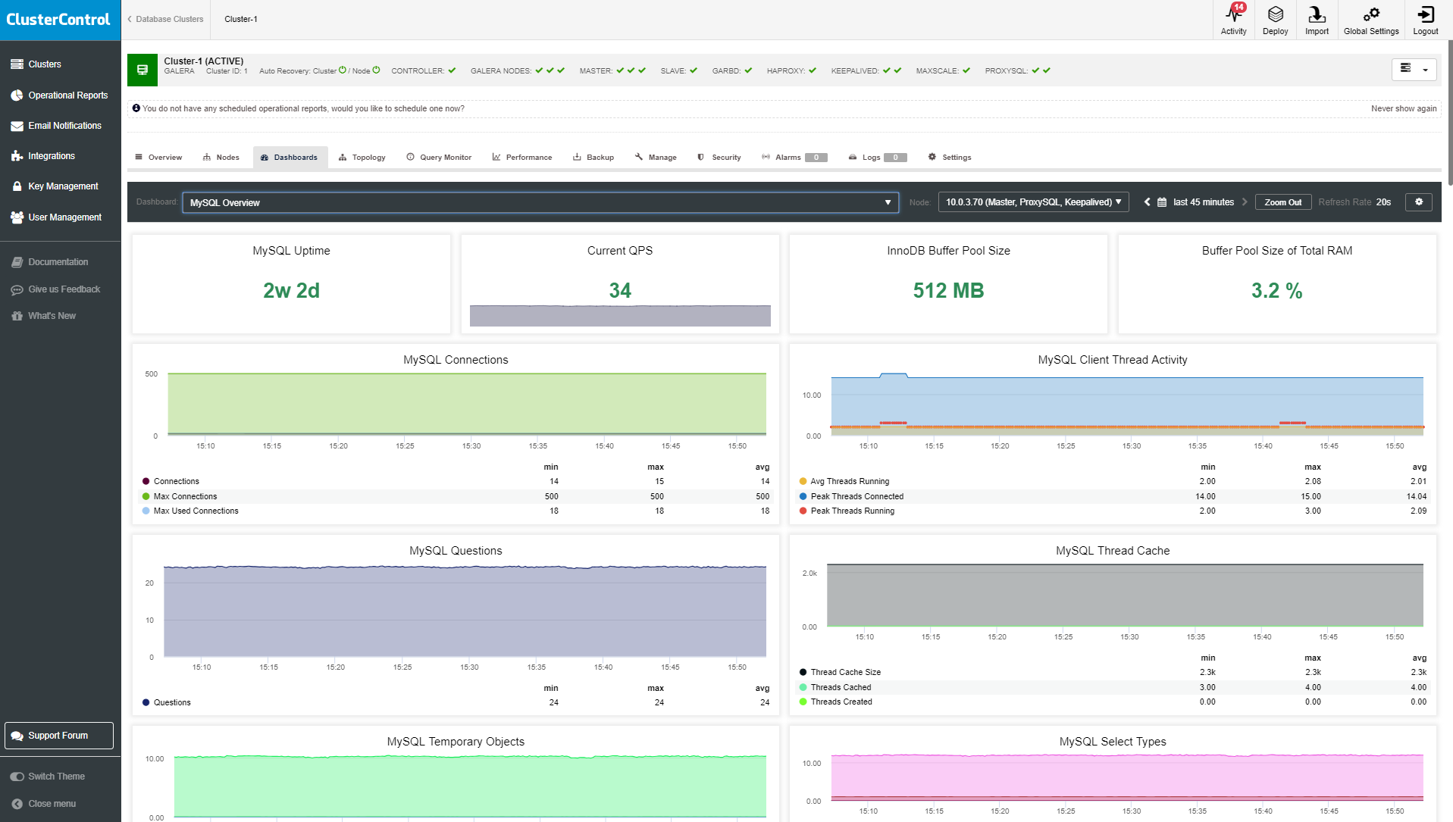The width and height of the screenshot is (1453, 822).
Task: Toggle Avg Threads Running legend entry
Action: [x=844, y=482]
